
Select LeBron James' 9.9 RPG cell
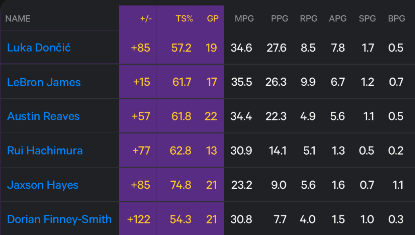tap(308, 82)
